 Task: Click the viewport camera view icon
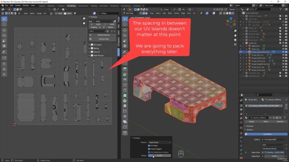[x=235, y=40]
